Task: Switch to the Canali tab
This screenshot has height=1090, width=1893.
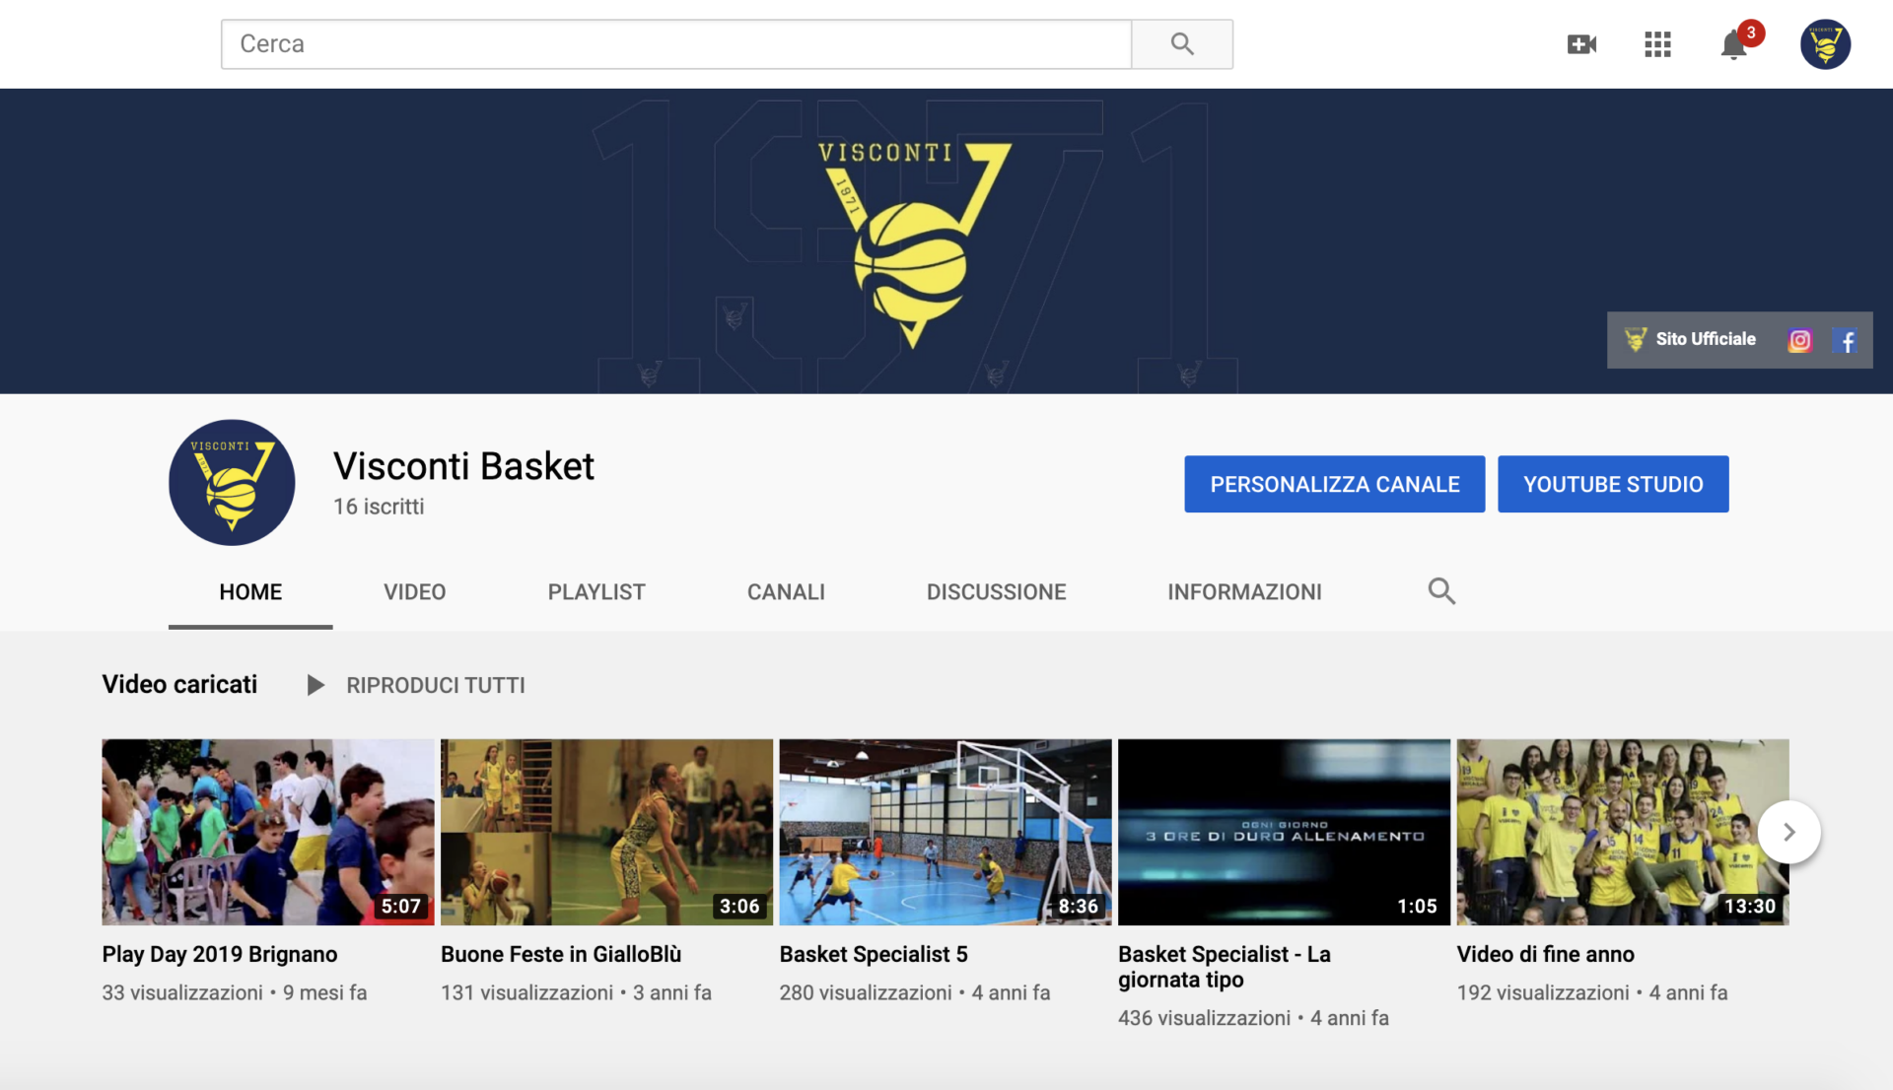Action: [x=786, y=592]
